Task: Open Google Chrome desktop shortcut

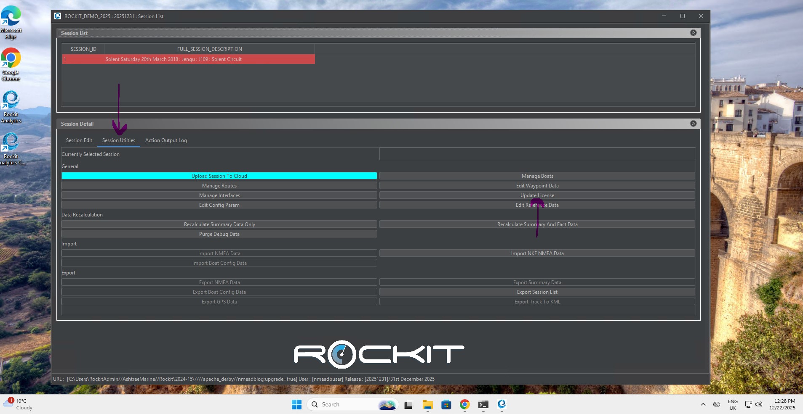Action: coord(11,64)
